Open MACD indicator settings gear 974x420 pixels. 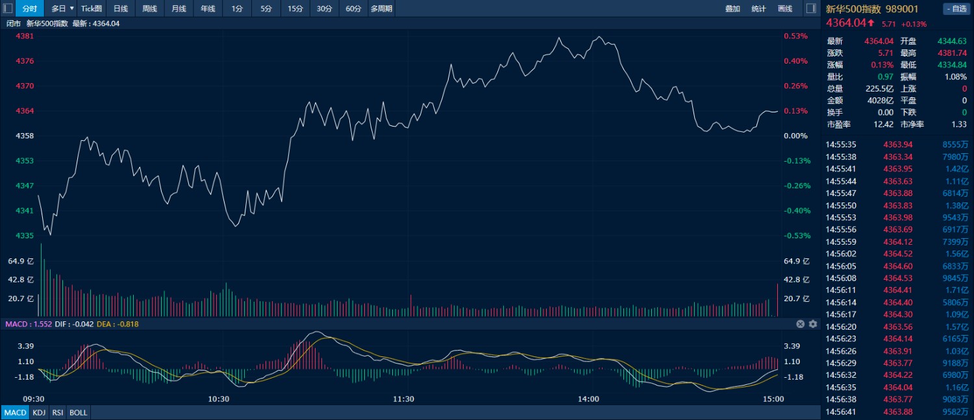(x=812, y=324)
